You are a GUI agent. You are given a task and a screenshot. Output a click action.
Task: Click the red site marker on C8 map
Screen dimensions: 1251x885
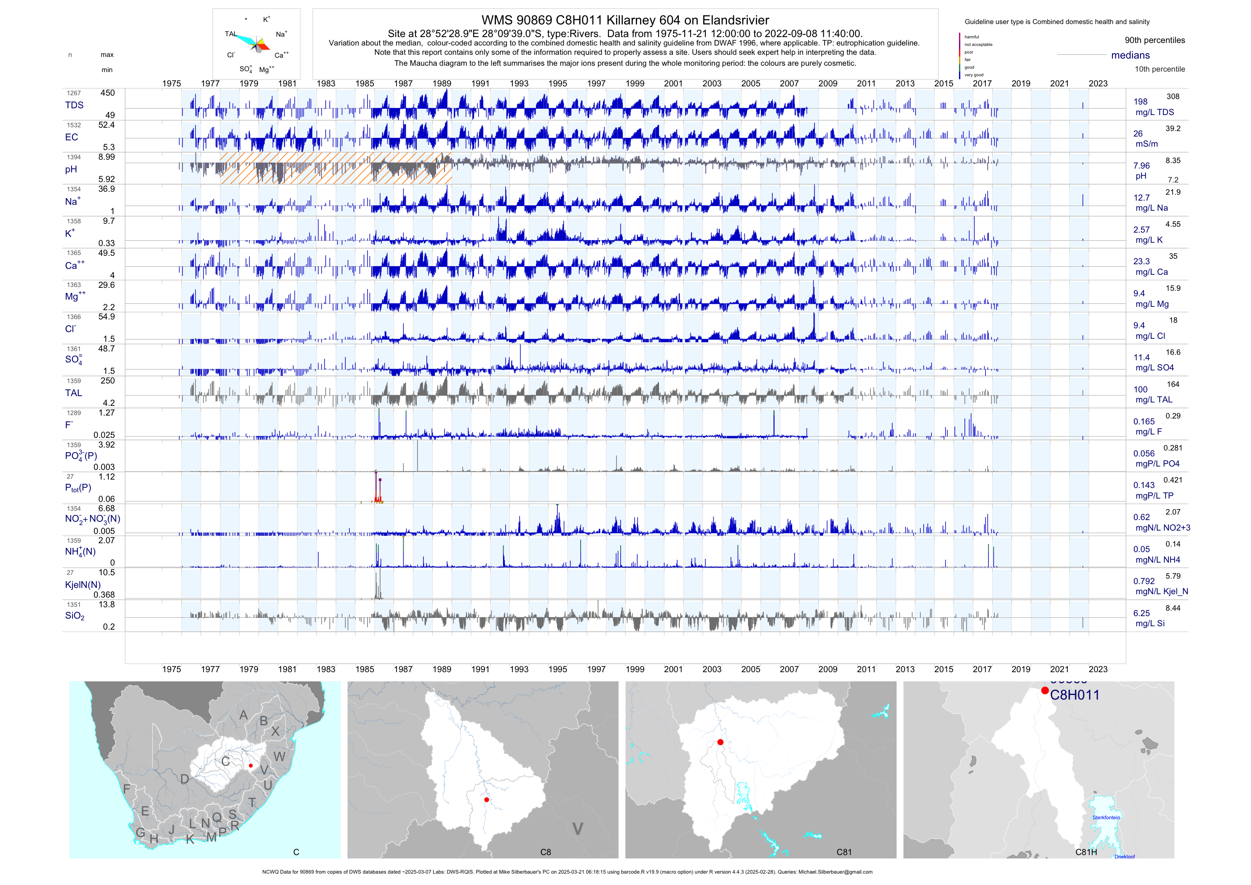pyautogui.click(x=487, y=800)
